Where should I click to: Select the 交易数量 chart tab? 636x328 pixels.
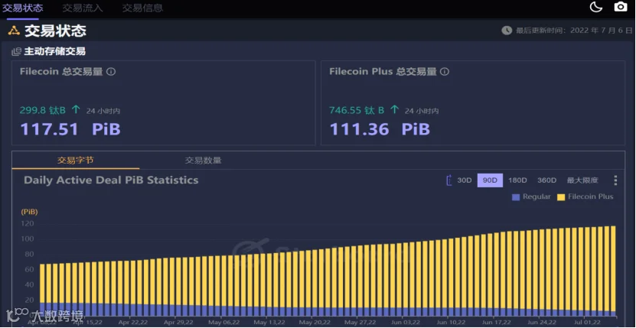pos(204,160)
